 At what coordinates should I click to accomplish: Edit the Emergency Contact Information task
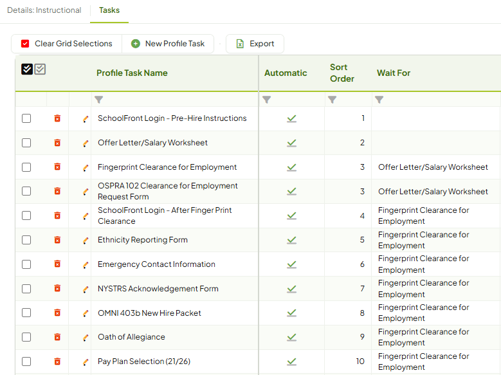(86, 265)
